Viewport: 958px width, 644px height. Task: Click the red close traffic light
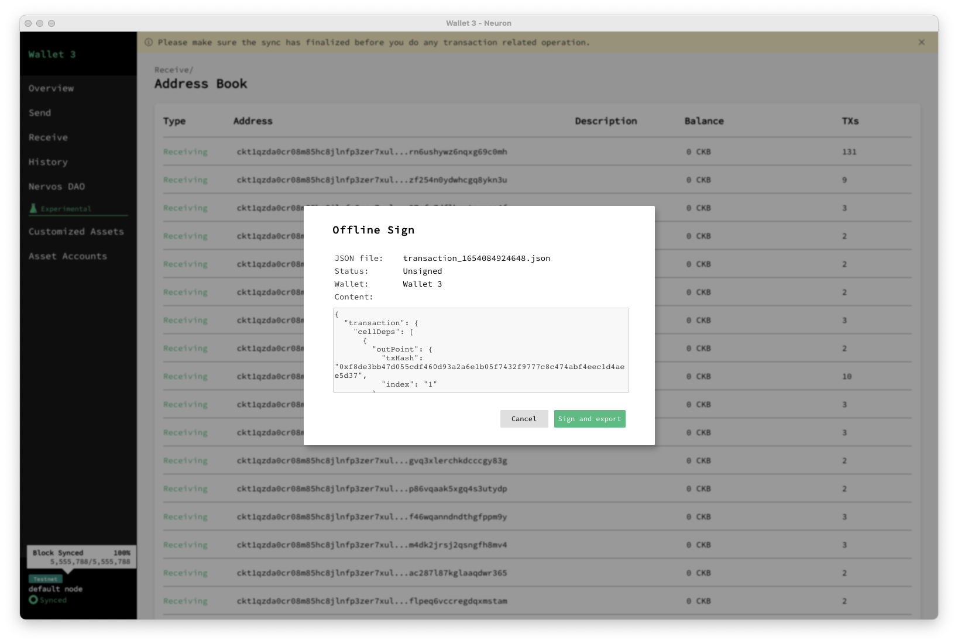point(28,23)
